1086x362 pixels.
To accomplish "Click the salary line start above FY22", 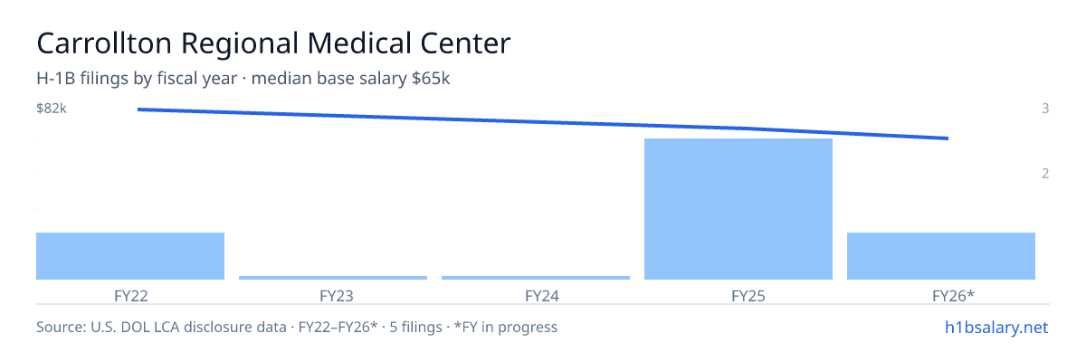I will tap(138, 110).
